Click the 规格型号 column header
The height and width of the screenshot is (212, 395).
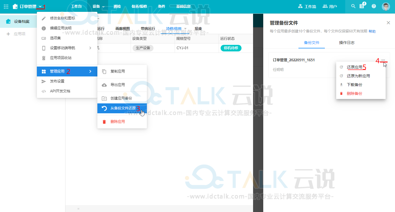pyautogui.click(x=197, y=39)
